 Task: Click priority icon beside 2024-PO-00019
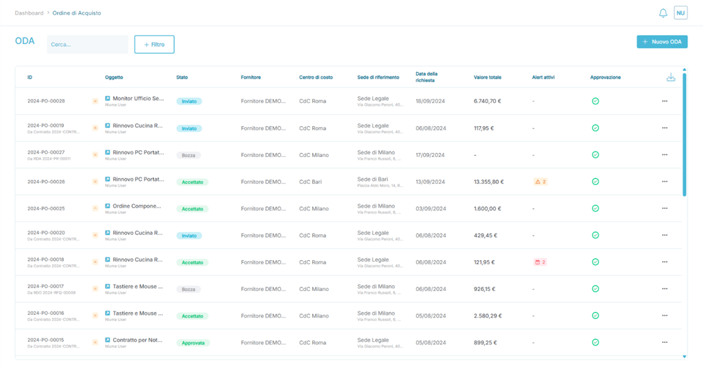(95, 128)
